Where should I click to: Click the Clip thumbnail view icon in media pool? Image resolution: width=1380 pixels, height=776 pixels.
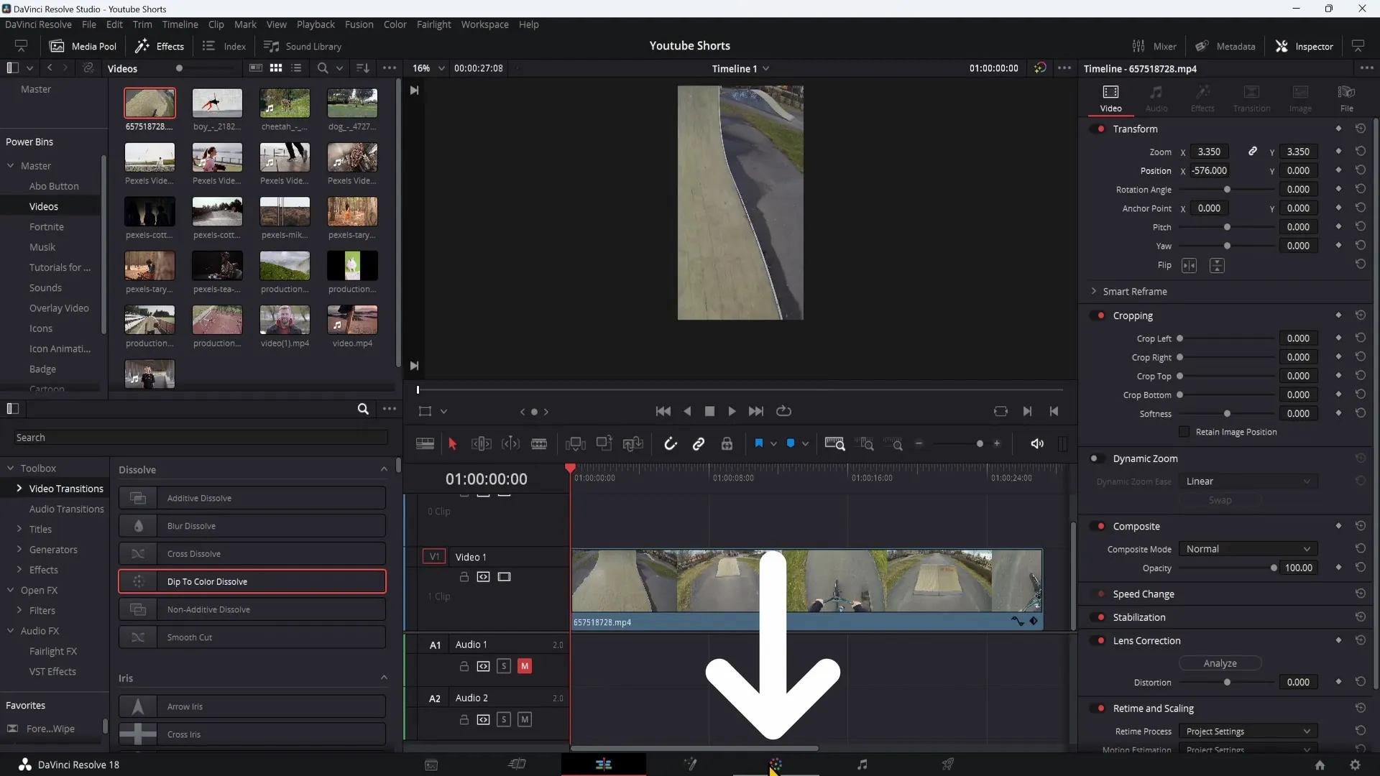[275, 68]
